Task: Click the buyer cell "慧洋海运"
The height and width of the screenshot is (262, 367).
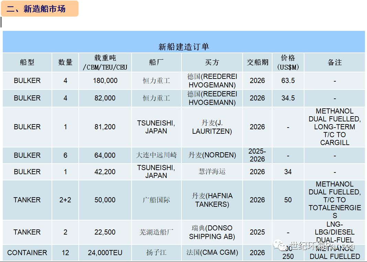Action: (x=212, y=171)
